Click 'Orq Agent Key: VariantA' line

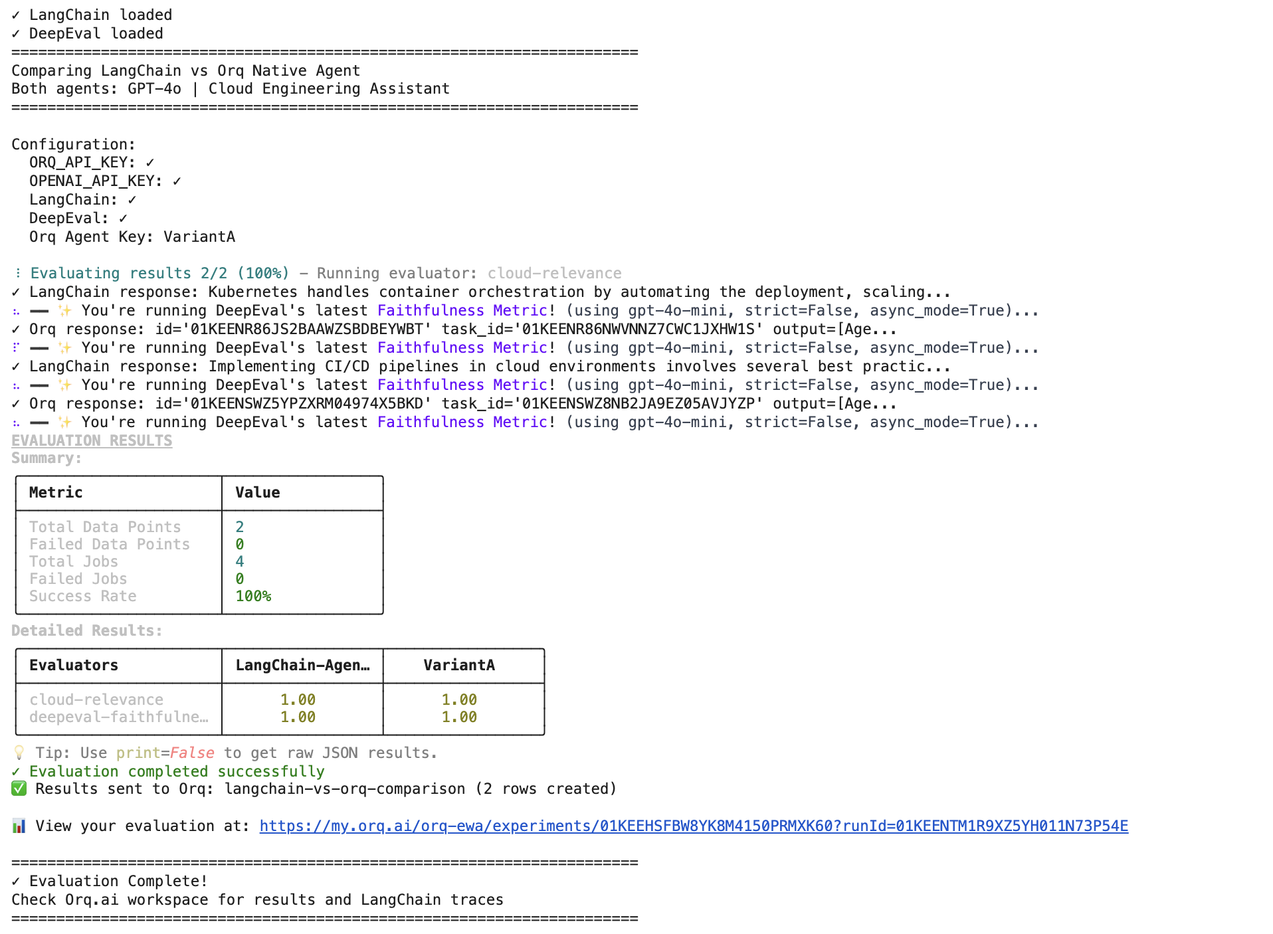(132, 236)
